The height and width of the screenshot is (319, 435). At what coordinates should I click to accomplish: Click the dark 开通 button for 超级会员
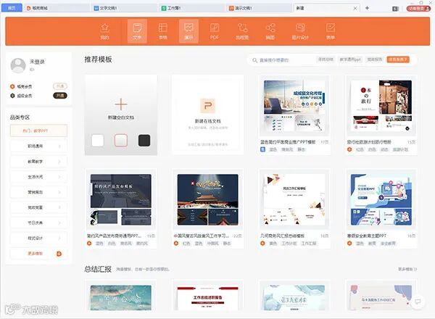click(60, 96)
